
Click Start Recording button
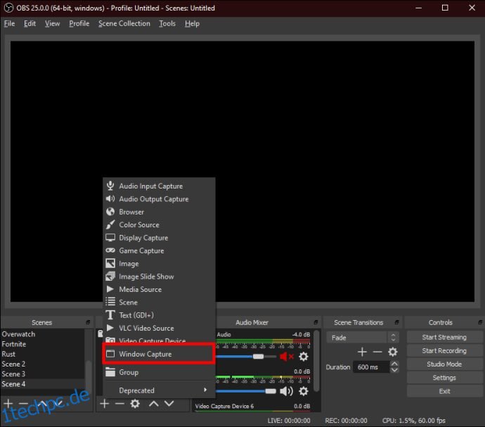pyautogui.click(x=444, y=351)
